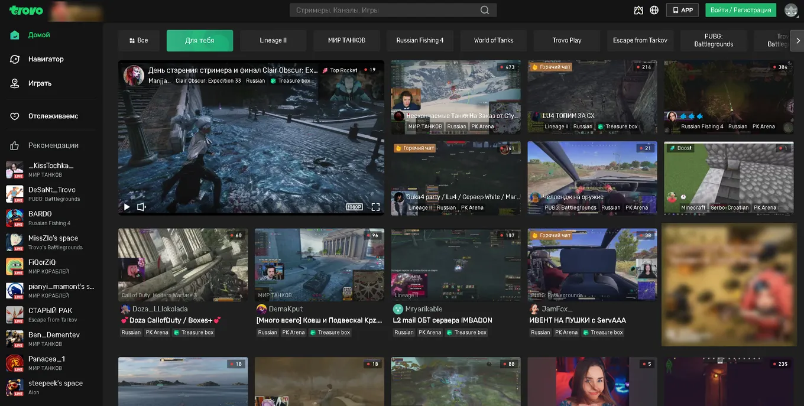Open pianyi_mamont's channel in sidebar
The image size is (804, 406).
51,291
